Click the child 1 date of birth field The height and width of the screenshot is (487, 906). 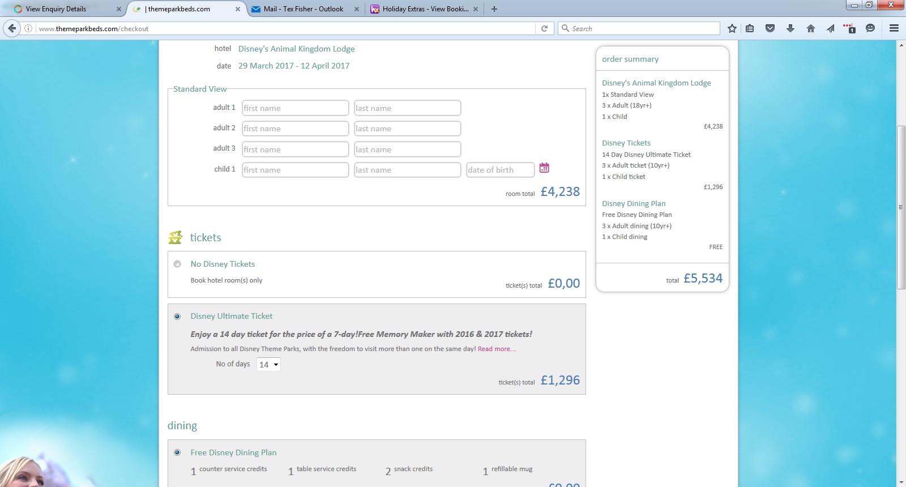[500, 170]
